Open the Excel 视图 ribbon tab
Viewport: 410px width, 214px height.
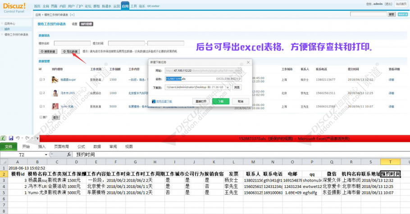[129, 146]
